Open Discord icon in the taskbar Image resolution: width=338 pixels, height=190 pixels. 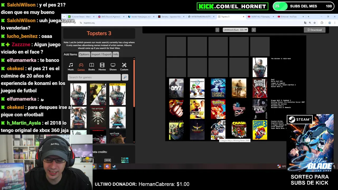(x=107, y=167)
